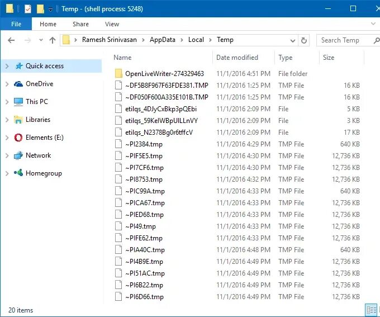The height and width of the screenshot is (317, 380).
Task: Click the Libraries icon
Action: pos(18,120)
